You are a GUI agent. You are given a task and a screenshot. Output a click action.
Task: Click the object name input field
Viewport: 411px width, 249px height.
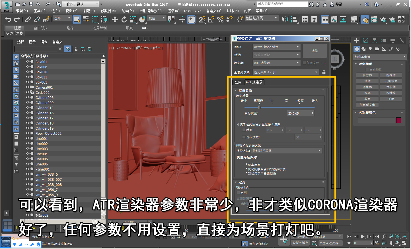[377, 120]
